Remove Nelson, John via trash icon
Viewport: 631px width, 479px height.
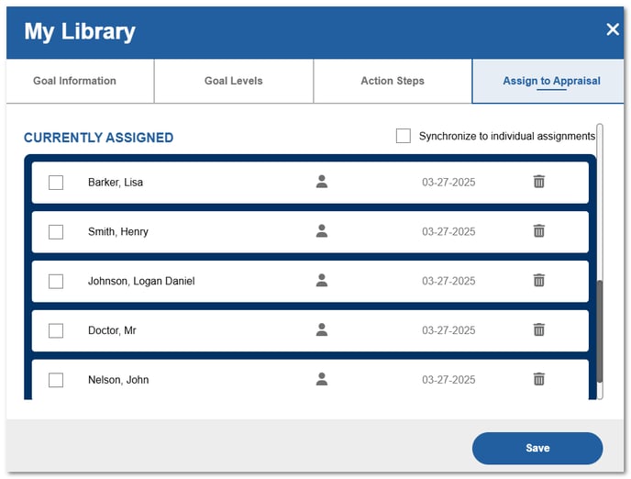[x=539, y=379]
